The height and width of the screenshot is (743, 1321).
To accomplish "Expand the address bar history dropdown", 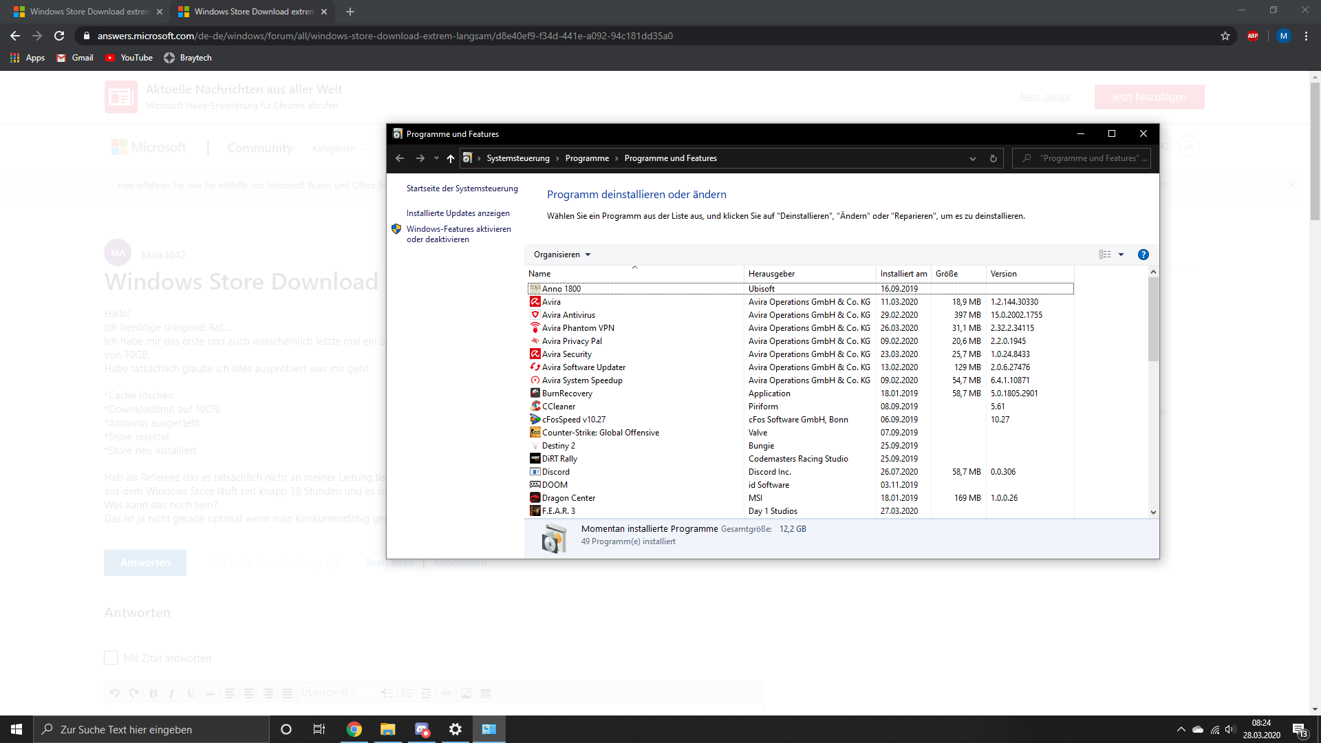I will (972, 158).
